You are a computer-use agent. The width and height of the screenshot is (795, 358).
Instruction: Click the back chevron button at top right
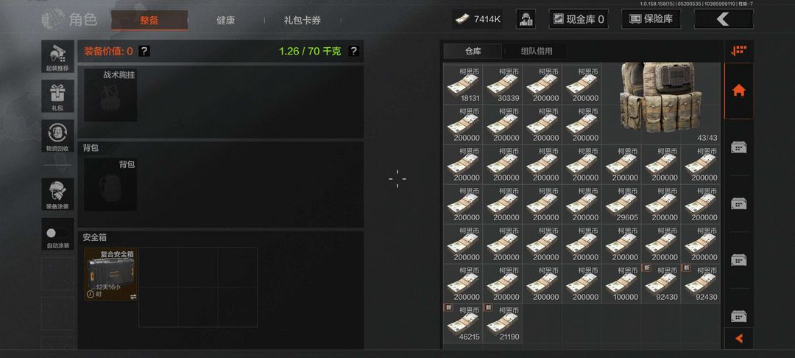pos(724,19)
